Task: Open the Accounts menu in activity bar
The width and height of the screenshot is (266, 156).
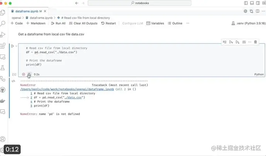Action: pyautogui.click(x=3, y=139)
